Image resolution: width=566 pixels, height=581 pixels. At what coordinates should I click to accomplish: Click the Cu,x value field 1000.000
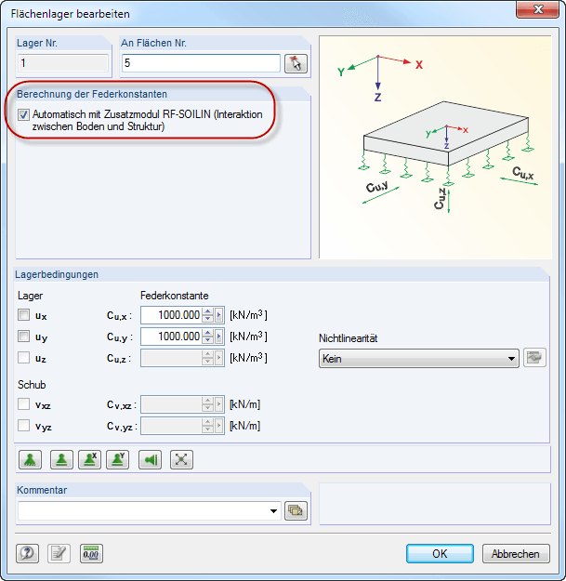pyautogui.click(x=171, y=315)
